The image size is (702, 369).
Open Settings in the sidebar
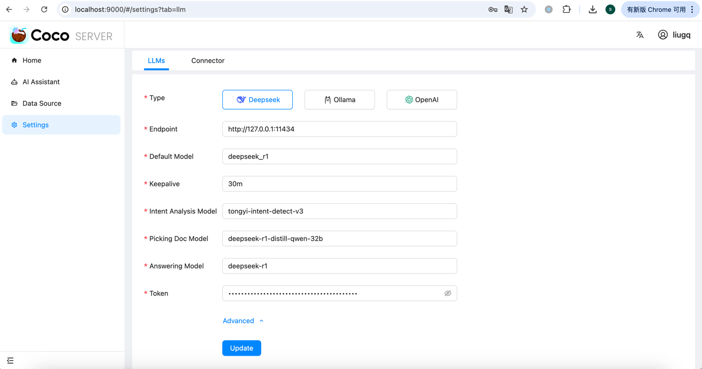(x=61, y=125)
